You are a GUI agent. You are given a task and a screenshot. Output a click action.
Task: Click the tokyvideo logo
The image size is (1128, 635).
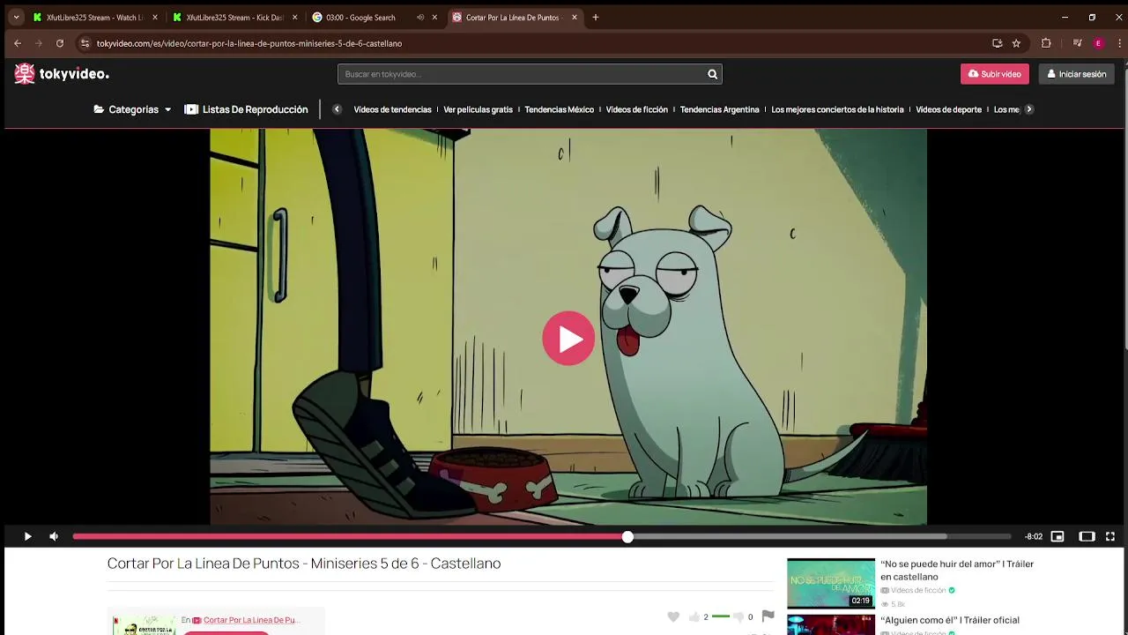[62, 74]
